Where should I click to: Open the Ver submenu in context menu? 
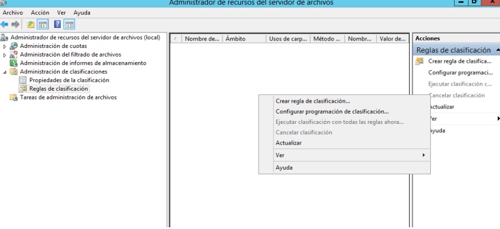pyautogui.click(x=350, y=155)
